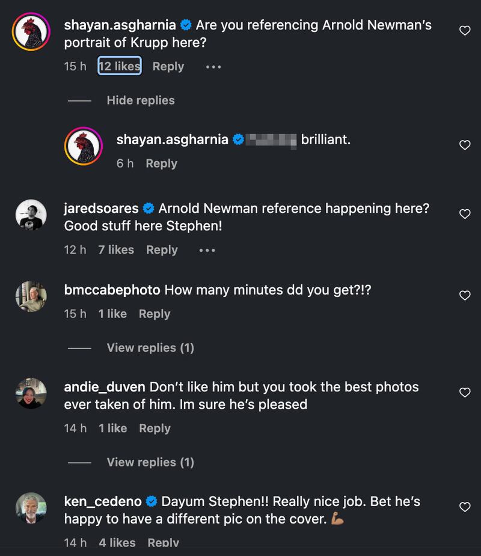Collapse replies with 'Hide replies' under shayan's comment
This screenshot has height=556, width=481.
pos(140,100)
